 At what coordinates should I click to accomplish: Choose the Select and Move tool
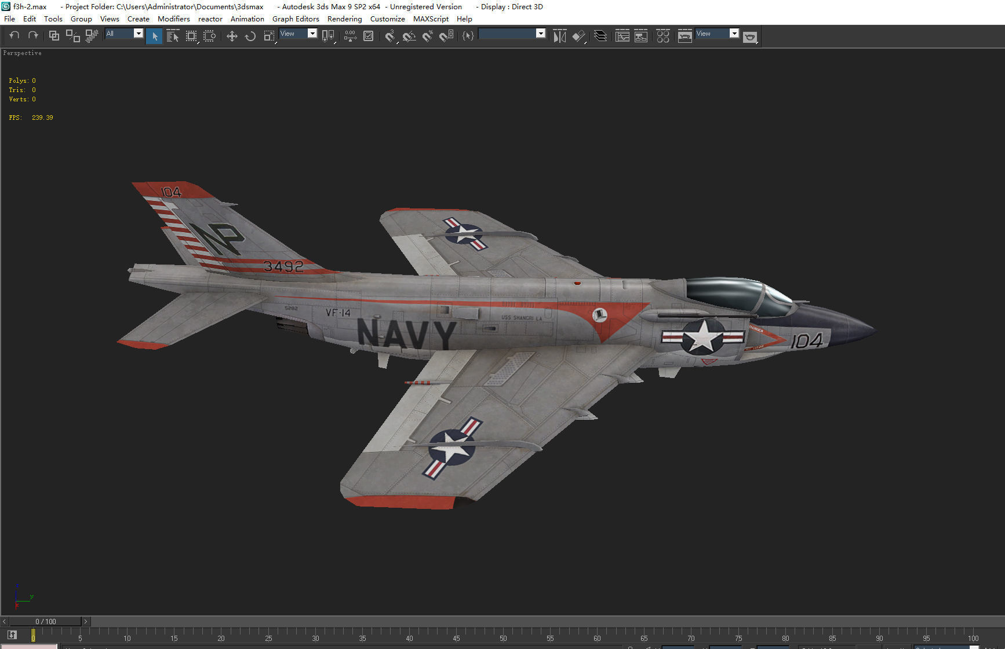tap(232, 36)
